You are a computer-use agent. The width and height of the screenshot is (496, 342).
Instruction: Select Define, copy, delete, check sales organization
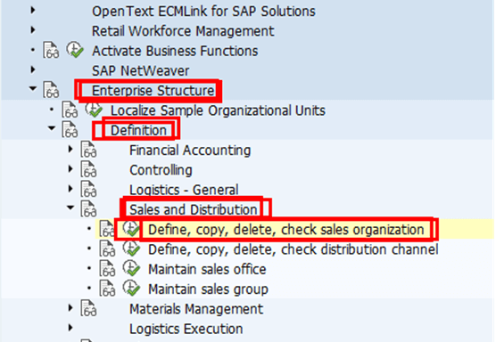[286, 230]
